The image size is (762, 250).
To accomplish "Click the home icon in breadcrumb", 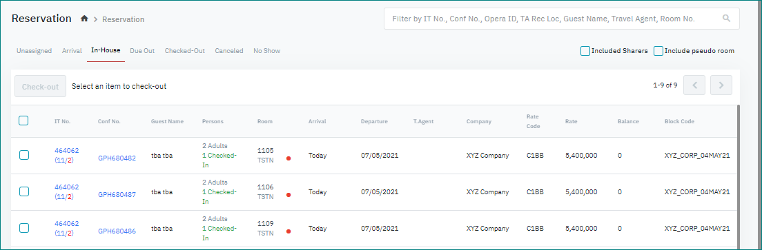I will (x=85, y=19).
